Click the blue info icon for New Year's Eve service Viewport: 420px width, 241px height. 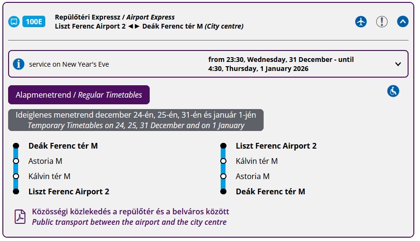click(19, 64)
